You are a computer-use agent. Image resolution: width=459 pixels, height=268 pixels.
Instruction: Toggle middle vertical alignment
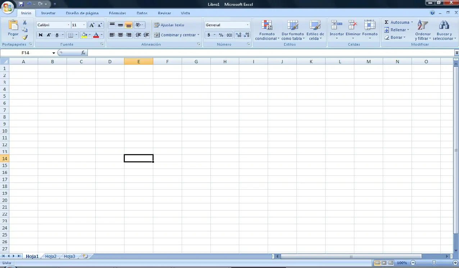coord(121,25)
